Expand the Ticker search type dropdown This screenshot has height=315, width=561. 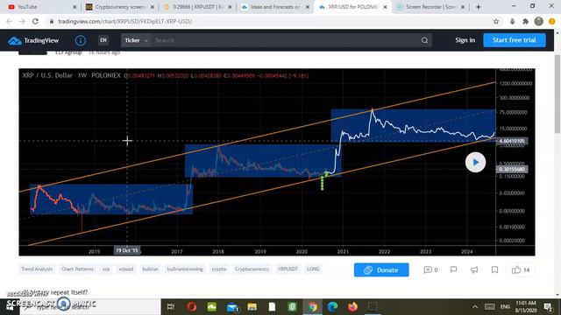(136, 40)
